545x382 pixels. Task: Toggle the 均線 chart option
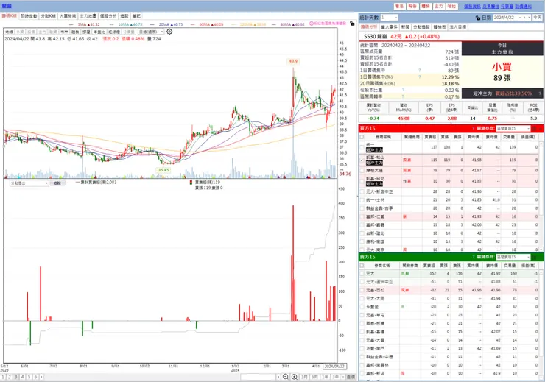[x=9, y=32]
